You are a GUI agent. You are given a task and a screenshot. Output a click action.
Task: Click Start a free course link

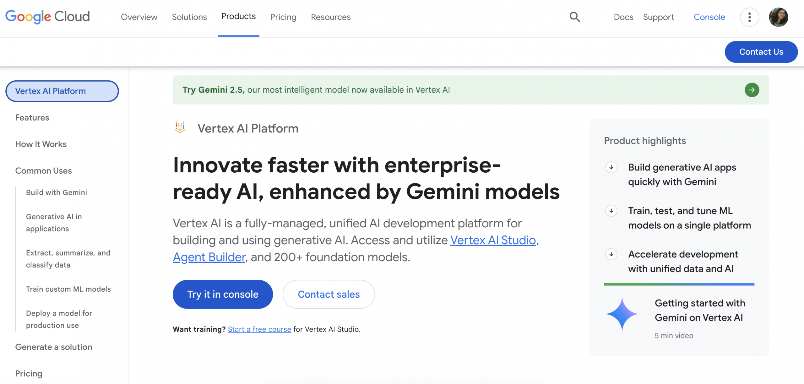(x=259, y=329)
